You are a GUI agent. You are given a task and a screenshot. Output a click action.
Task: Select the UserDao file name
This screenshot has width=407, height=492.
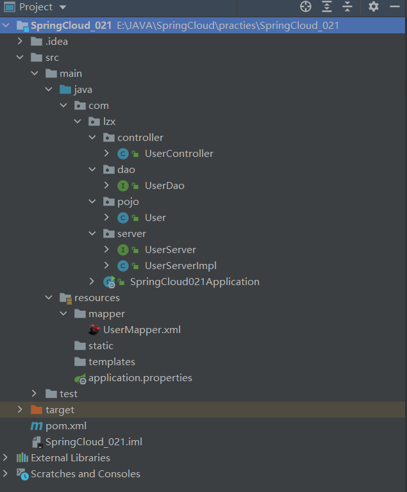tap(165, 186)
